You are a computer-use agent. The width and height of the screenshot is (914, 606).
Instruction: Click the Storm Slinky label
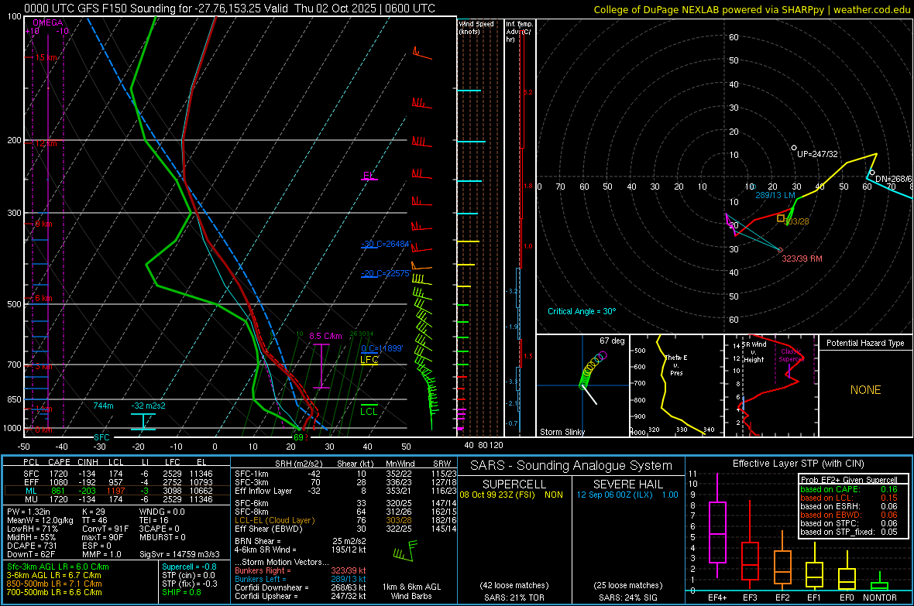(x=562, y=432)
